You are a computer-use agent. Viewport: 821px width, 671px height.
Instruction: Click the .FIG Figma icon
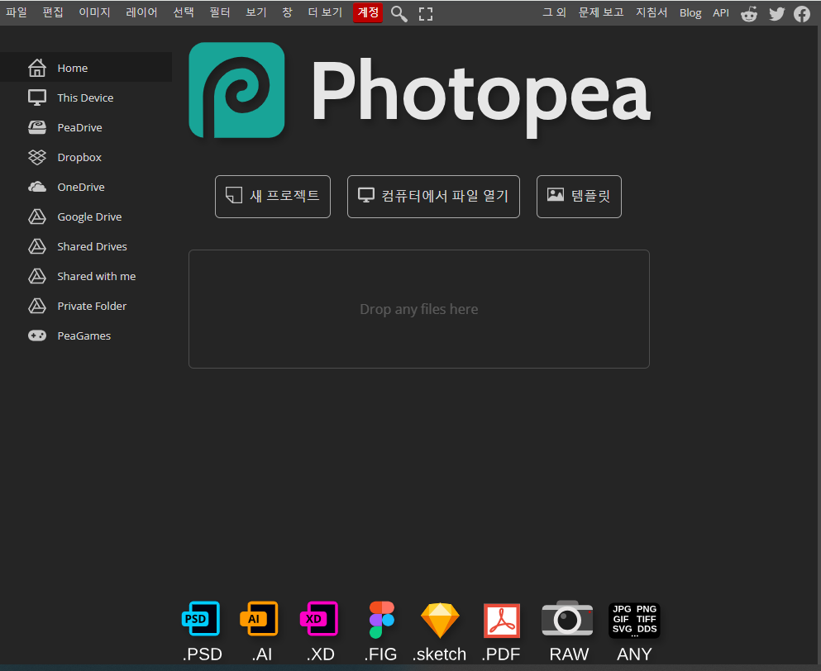coord(382,620)
